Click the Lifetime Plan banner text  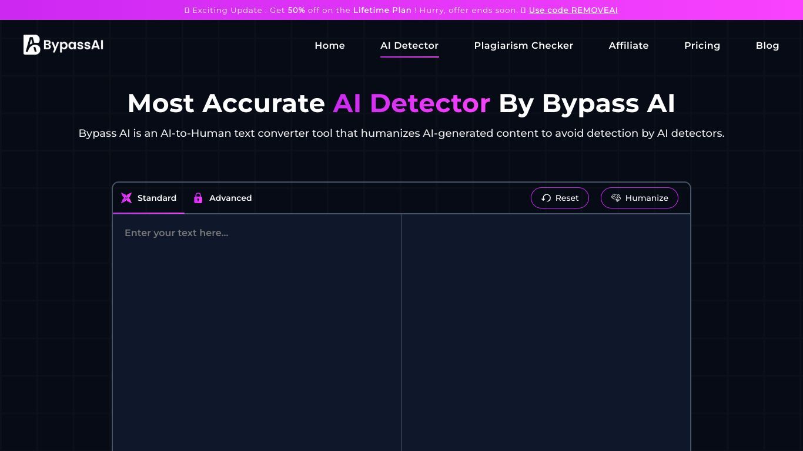382,10
